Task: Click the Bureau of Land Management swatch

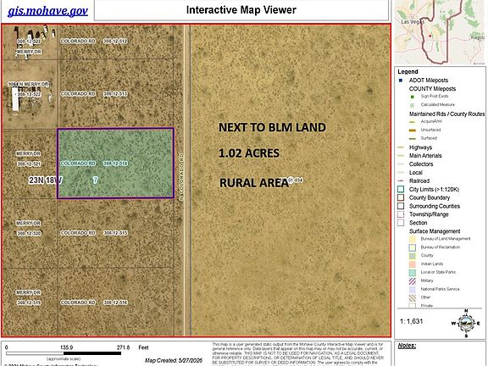Action: coord(413,239)
